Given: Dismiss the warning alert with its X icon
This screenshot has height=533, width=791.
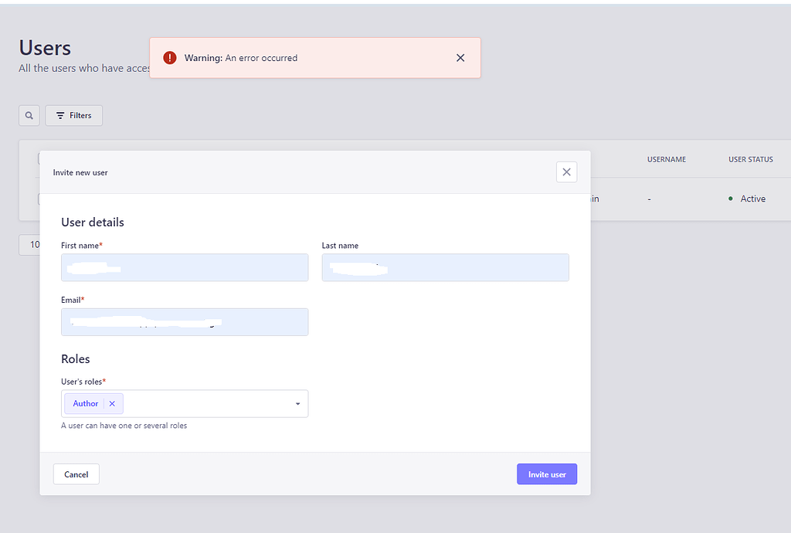Looking at the screenshot, I should click(460, 57).
